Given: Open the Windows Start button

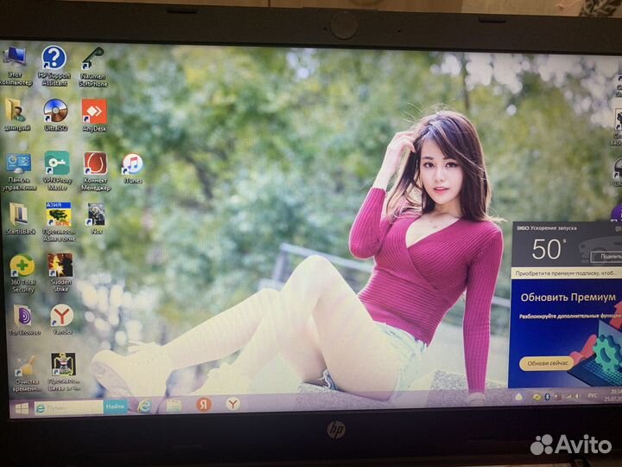Looking at the screenshot, I should (21, 408).
